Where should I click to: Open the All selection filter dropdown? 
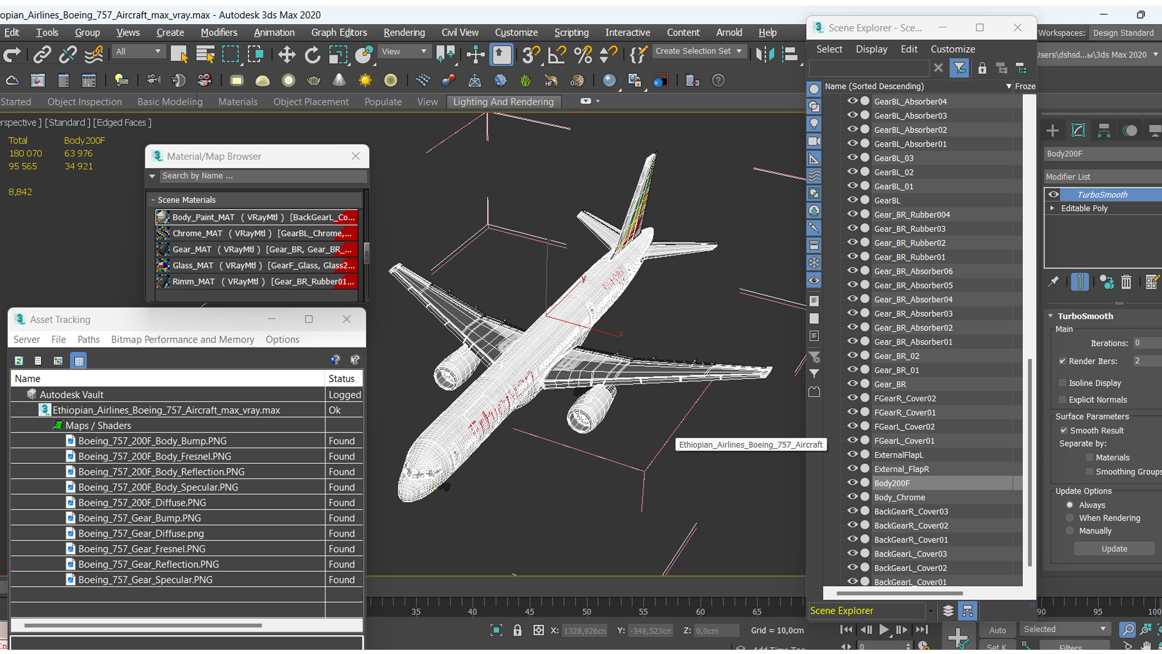(x=138, y=51)
